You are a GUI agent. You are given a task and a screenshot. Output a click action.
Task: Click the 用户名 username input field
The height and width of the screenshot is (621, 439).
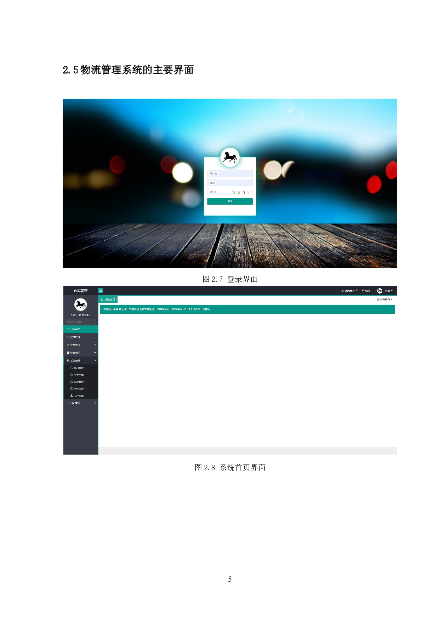(230, 173)
